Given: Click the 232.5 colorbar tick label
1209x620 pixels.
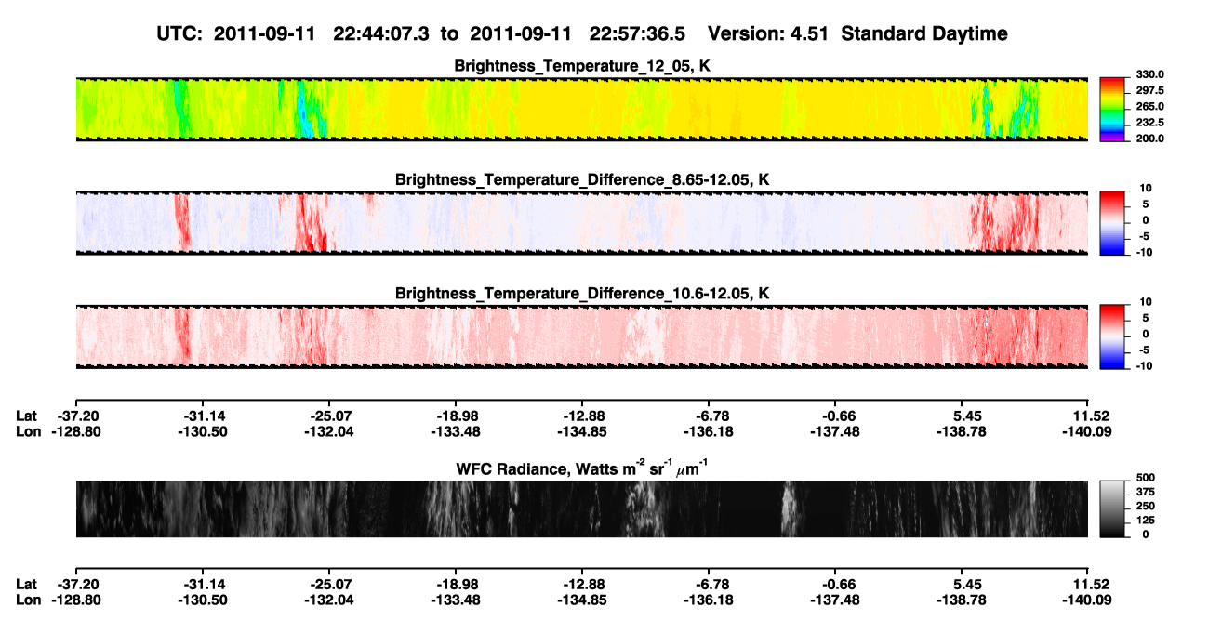Looking at the screenshot, I should coord(1150,122).
